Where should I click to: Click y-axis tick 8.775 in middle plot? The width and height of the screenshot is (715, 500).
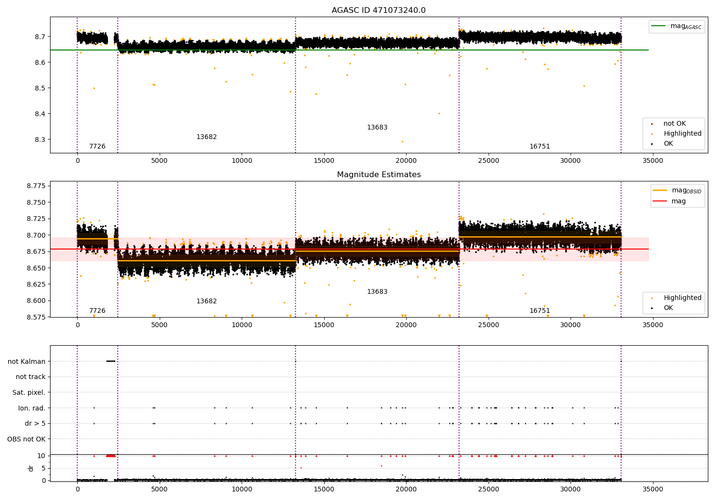click(36, 186)
